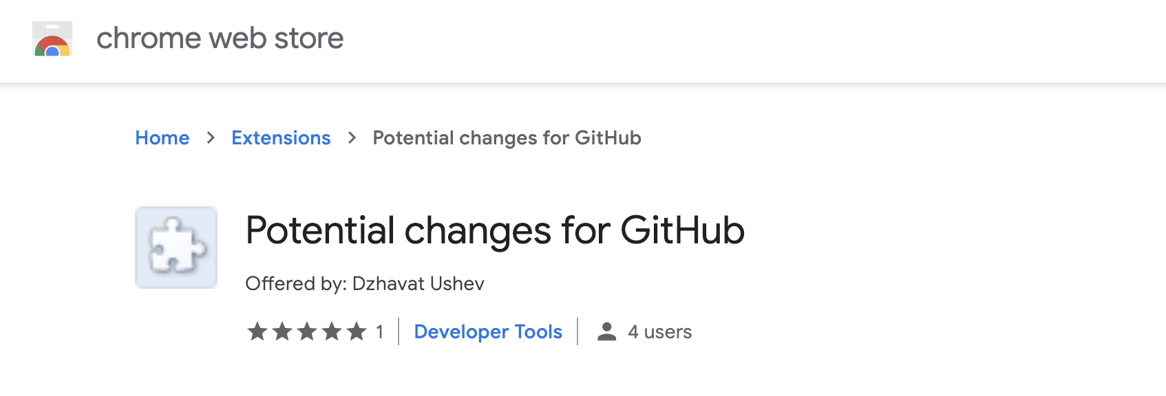Click the 'Offered by: Dzhavat Ushev' text

click(365, 284)
